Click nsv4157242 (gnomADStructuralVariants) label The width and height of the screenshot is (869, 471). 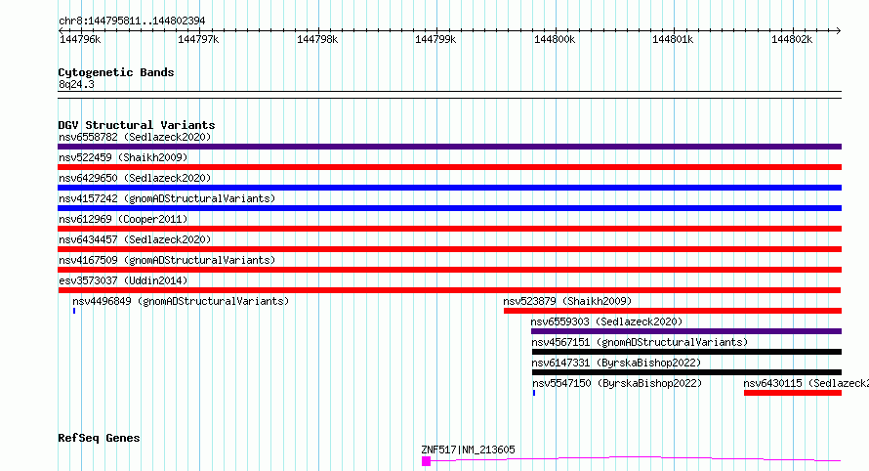click(x=167, y=198)
